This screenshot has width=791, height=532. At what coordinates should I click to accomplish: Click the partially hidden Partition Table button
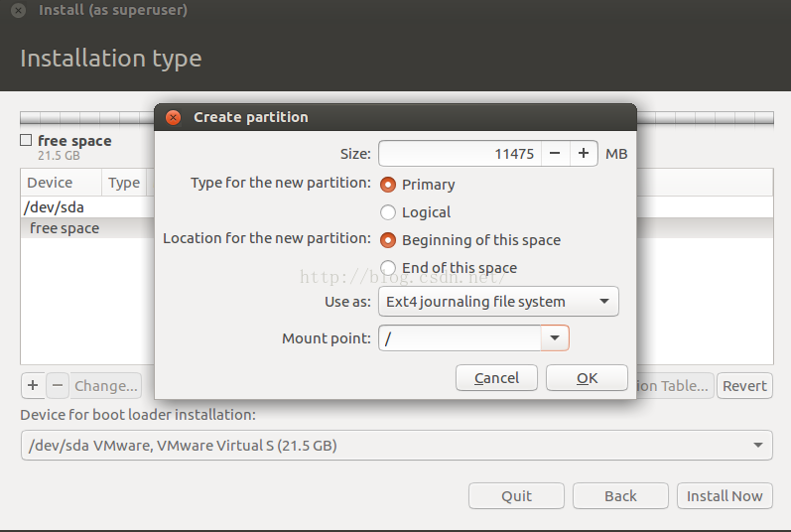point(675,386)
